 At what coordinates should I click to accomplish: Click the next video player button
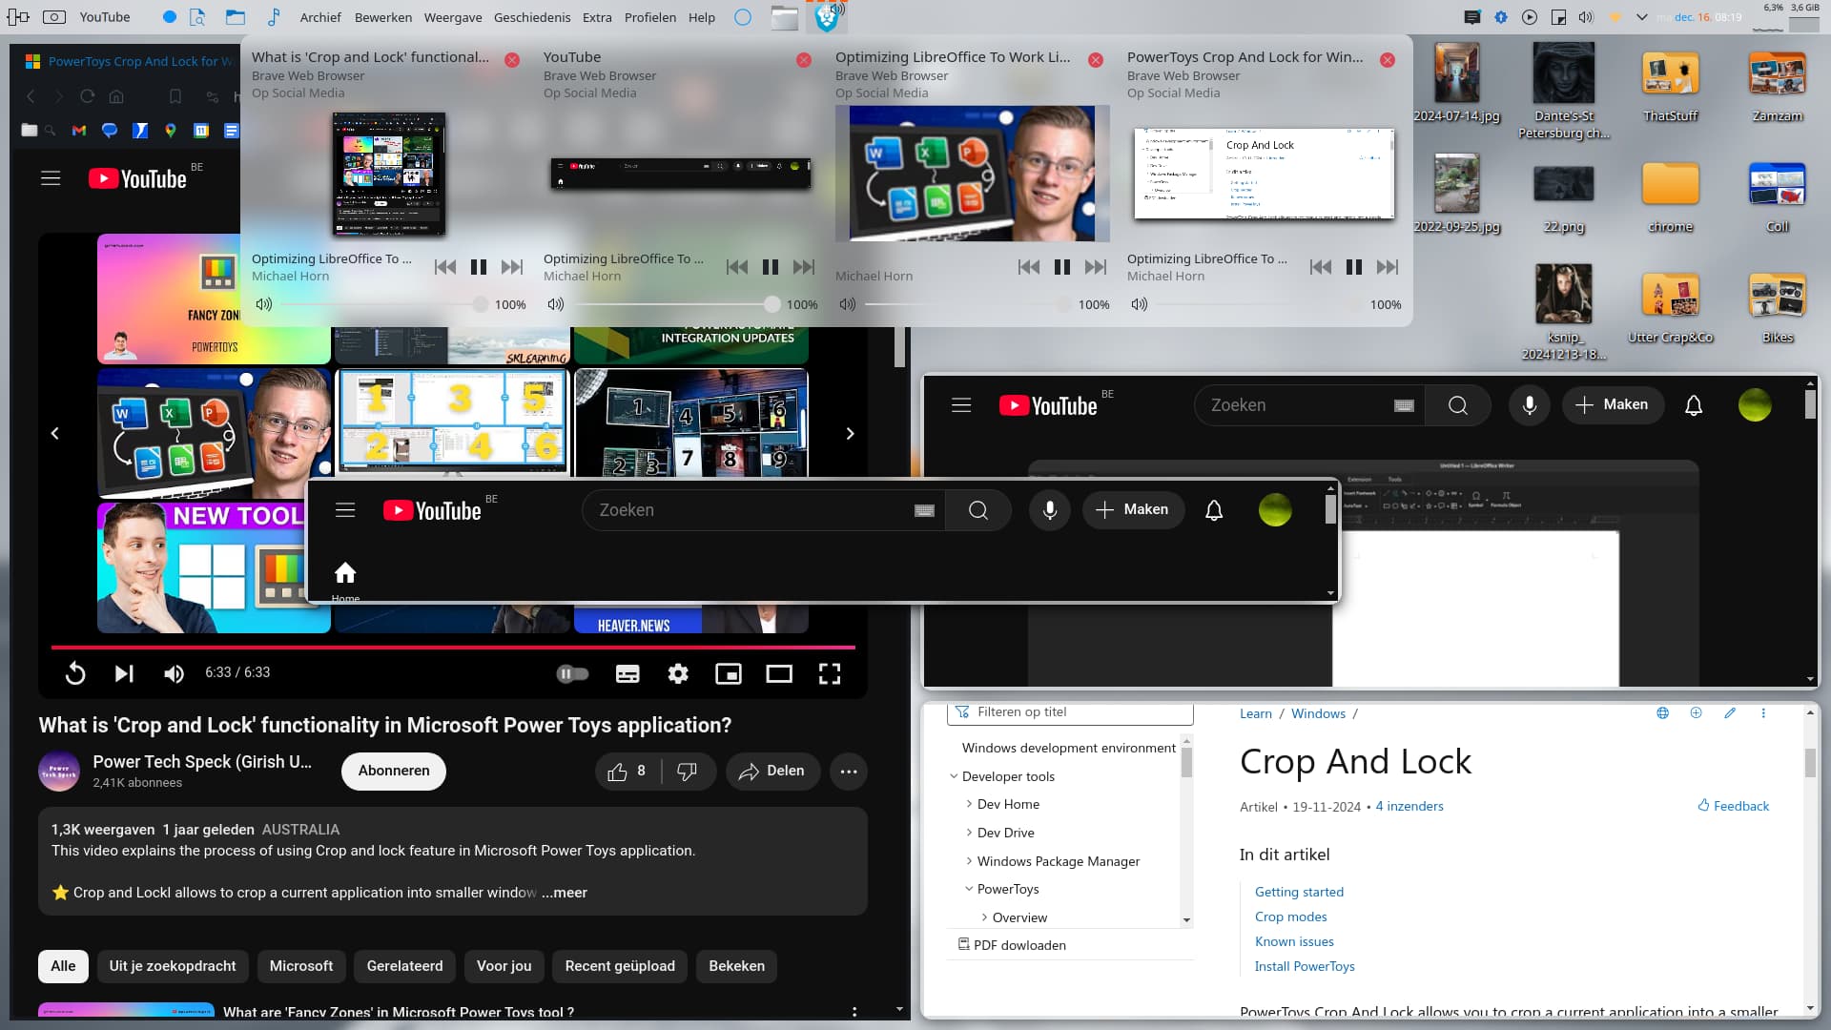coord(124,674)
